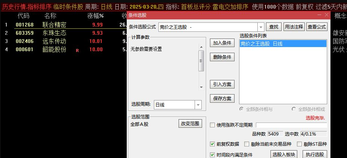
Task: Click 执行选股 button
Action: 315,155
